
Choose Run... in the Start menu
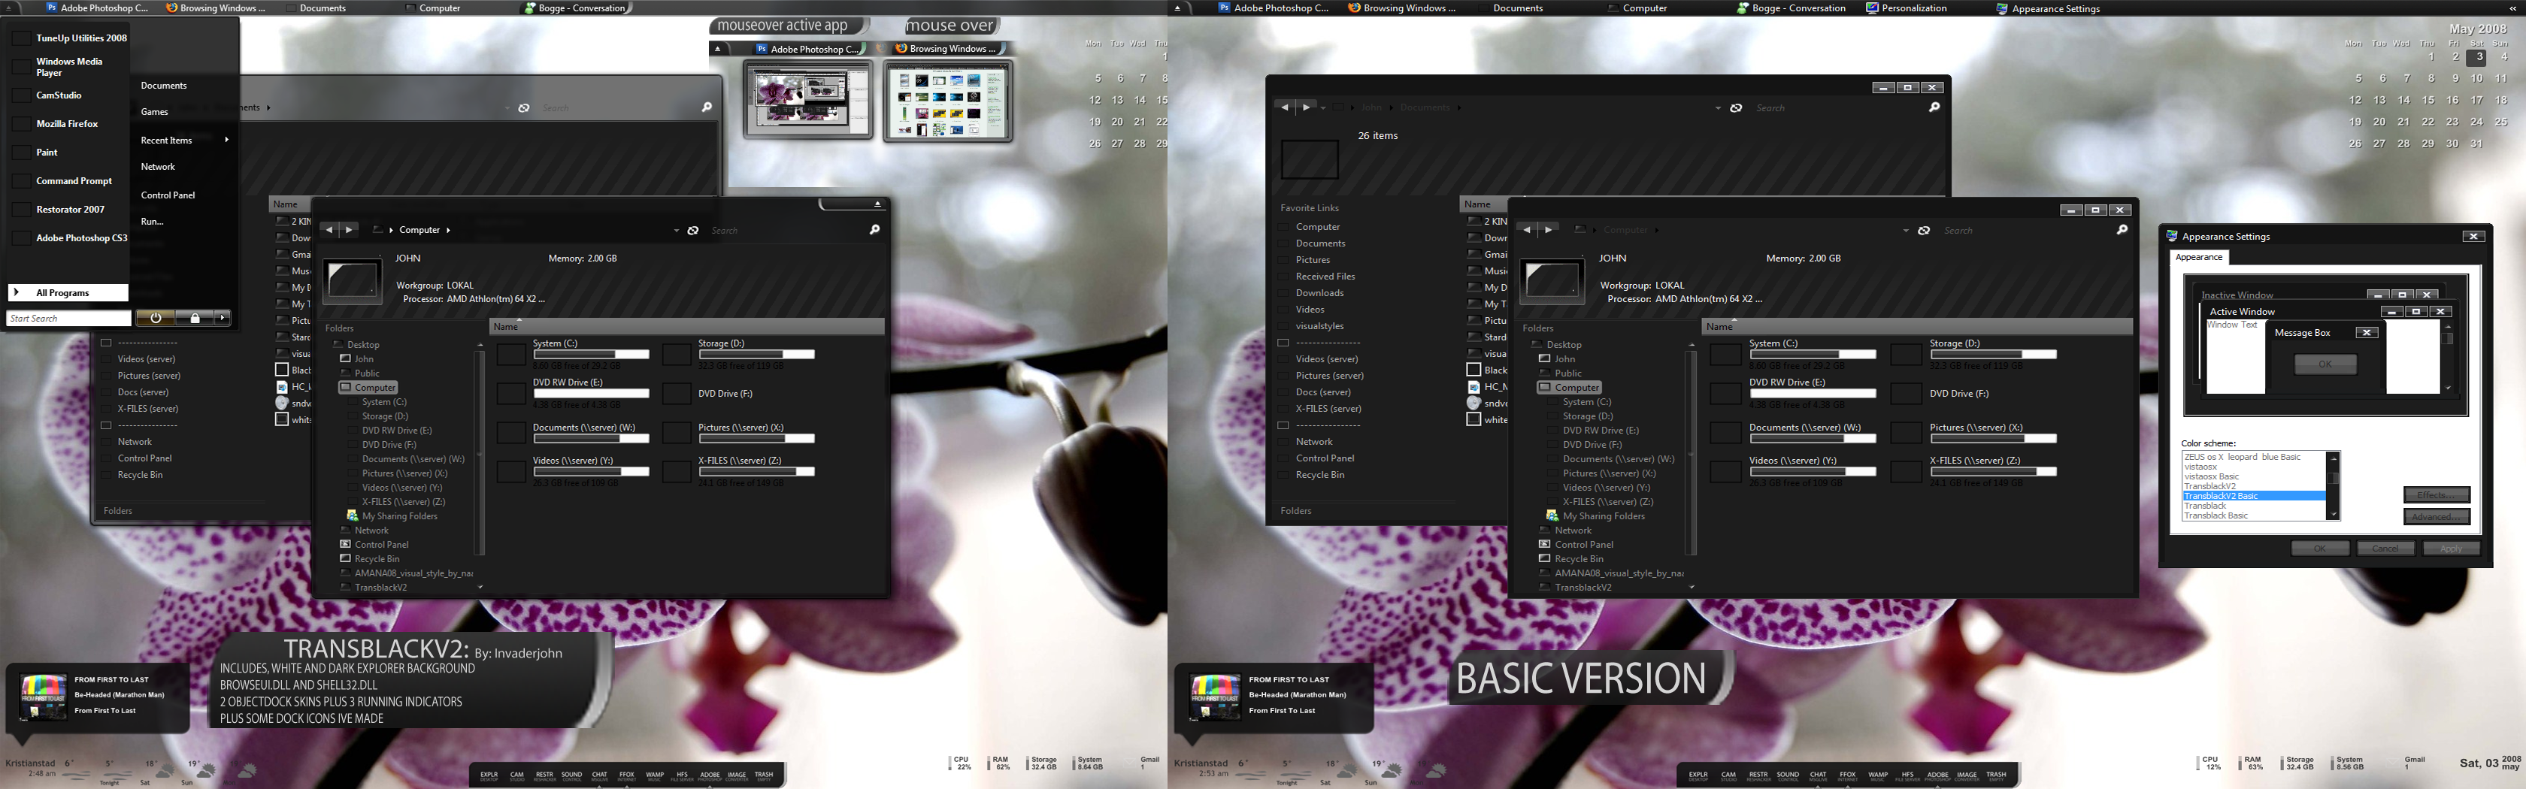coord(152,222)
